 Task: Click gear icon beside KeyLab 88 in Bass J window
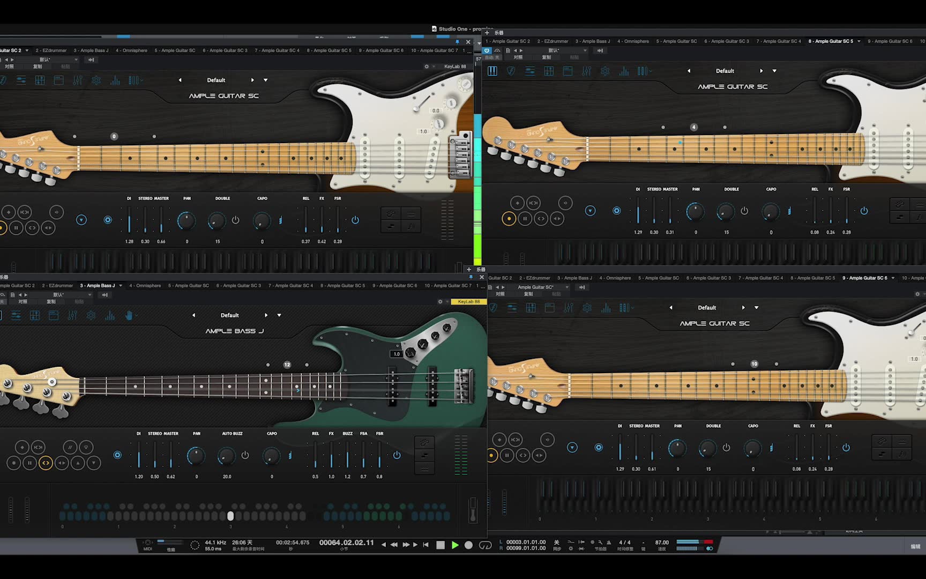[x=440, y=301]
